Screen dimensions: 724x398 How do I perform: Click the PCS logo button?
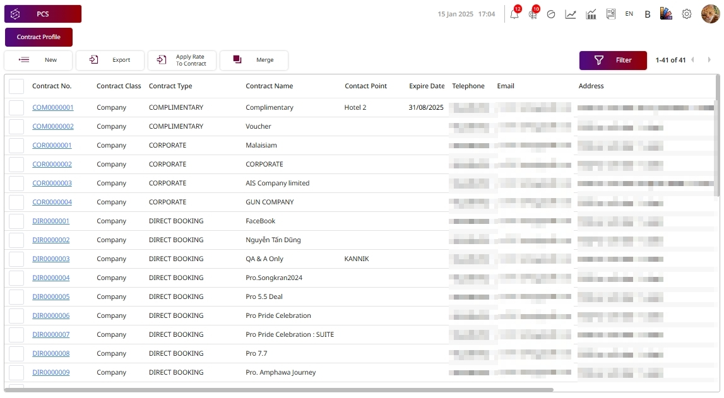[x=43, y=14]
